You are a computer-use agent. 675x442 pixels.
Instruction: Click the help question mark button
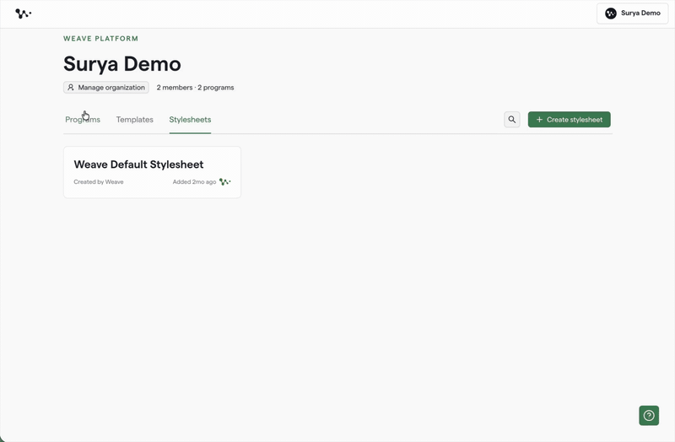pos(649,415)
